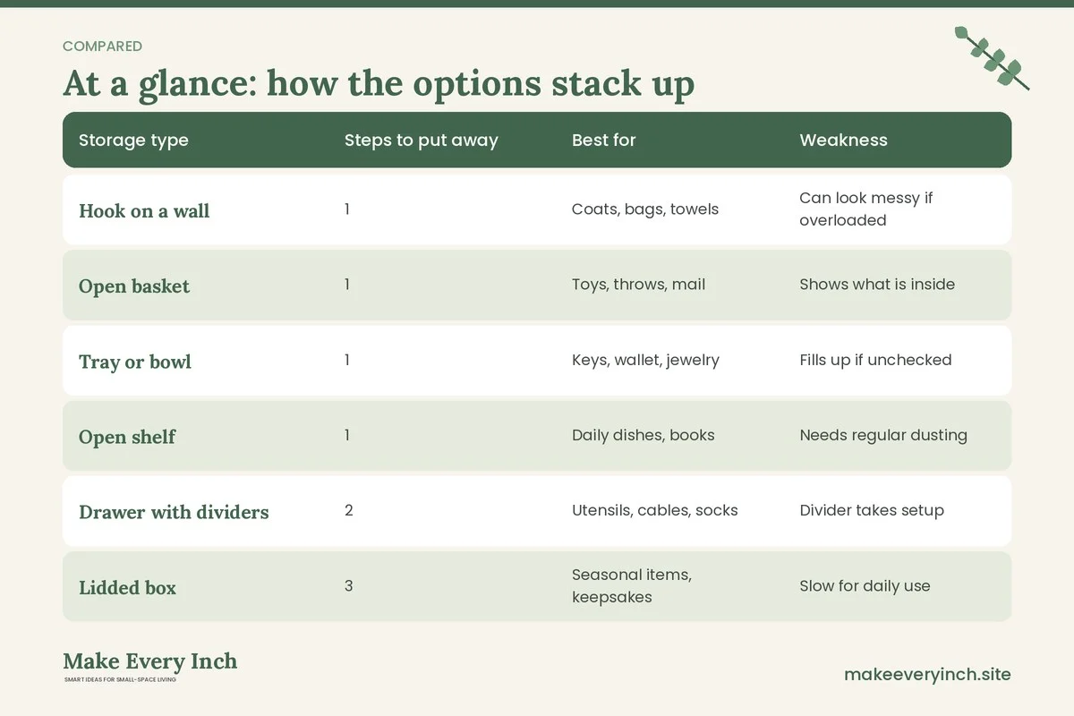1074x716 pixels.
Task: Click 'Coats, bags, towels' cell
Action: click(x=645, y=209)
